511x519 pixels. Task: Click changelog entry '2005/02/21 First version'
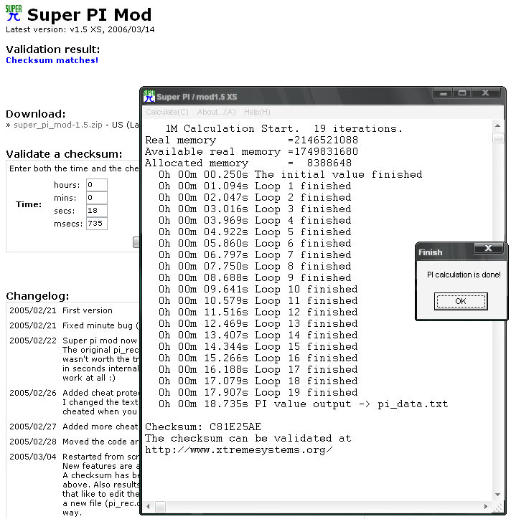(x=61, y=310)
